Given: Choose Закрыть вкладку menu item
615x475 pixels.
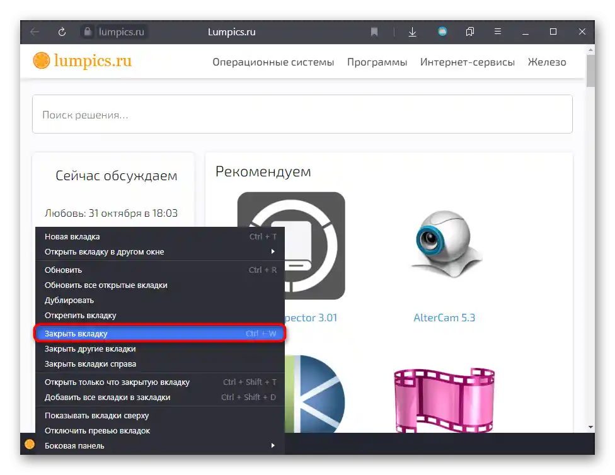Looking at the screenshot, I should [x=160, y=333].
